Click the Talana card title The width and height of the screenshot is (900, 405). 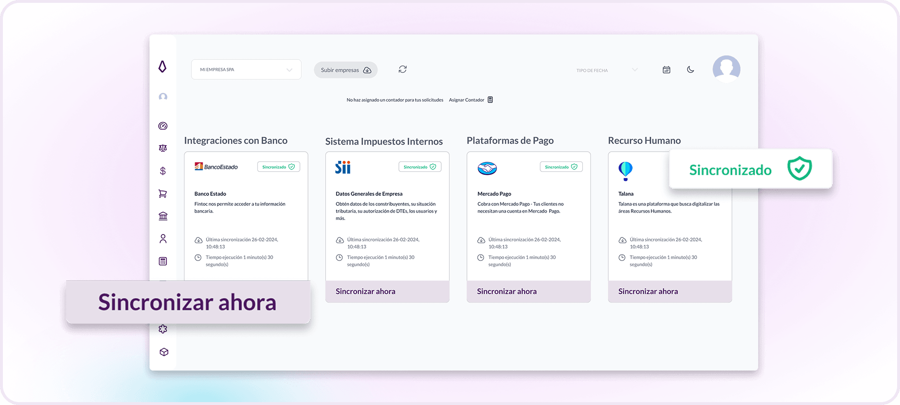click(x=626, y=194)
